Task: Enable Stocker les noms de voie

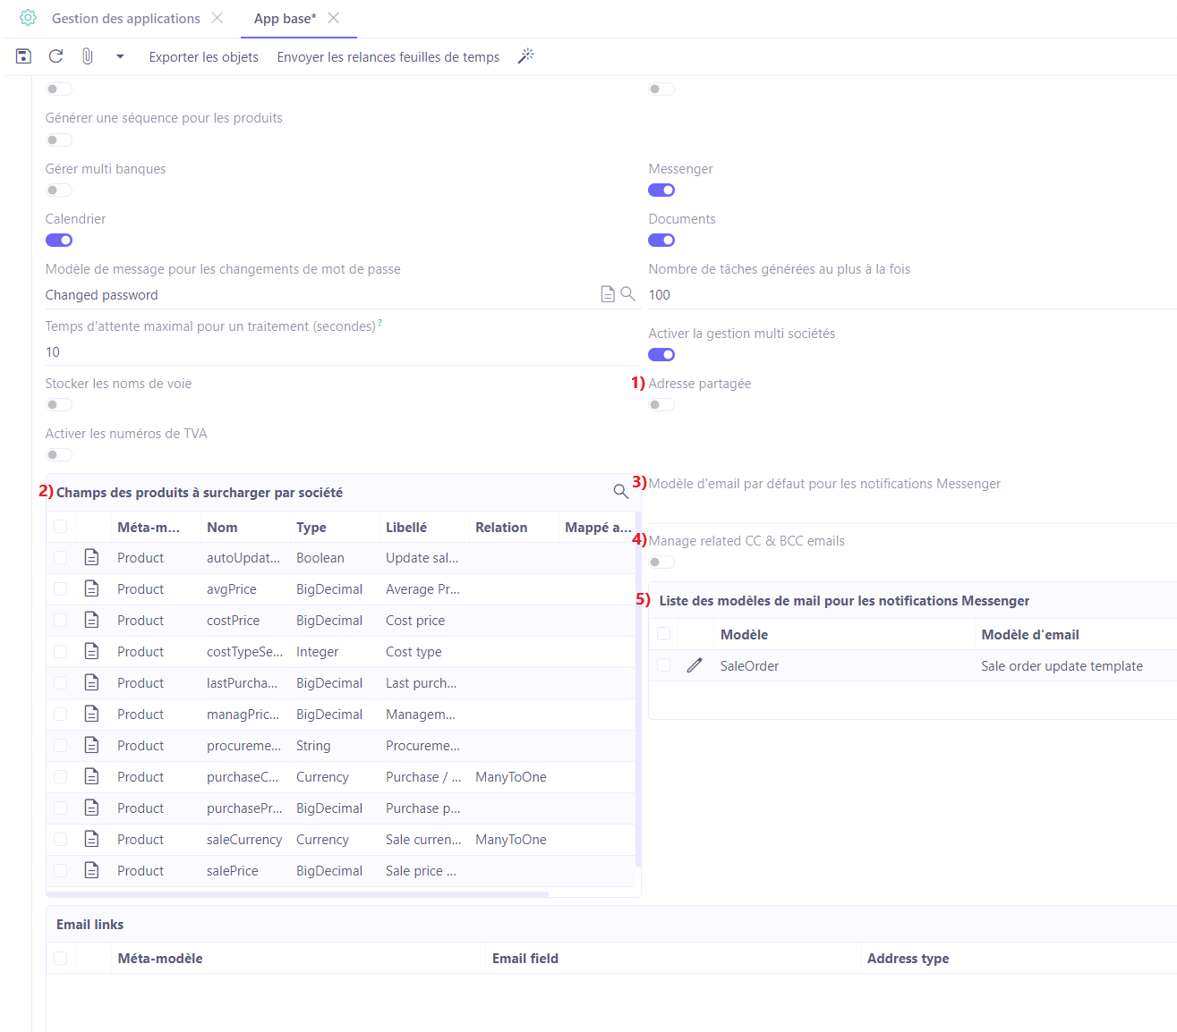Action: pyautogui.click(x=59, y=404)
